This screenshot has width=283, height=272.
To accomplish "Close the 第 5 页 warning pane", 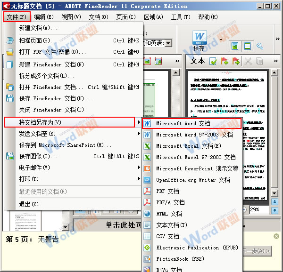I will 276,236.
